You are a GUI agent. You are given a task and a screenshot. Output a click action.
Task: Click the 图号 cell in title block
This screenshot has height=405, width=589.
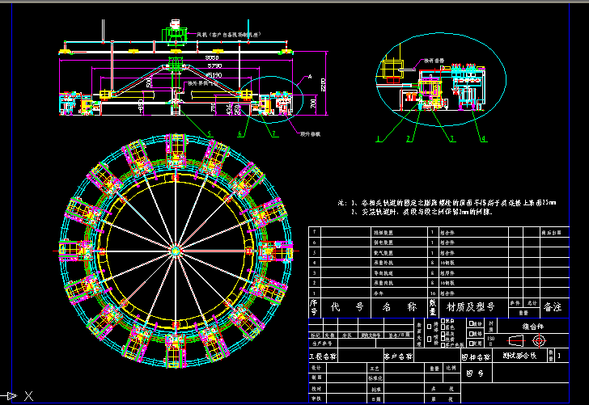point(475,373)
